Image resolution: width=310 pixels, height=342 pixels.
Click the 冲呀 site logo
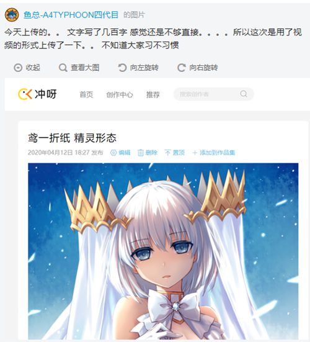tap(37, 94)
